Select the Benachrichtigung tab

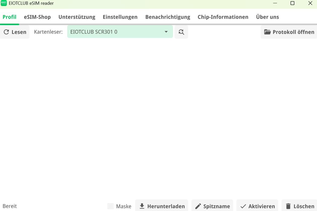click(x=168, y=17)
